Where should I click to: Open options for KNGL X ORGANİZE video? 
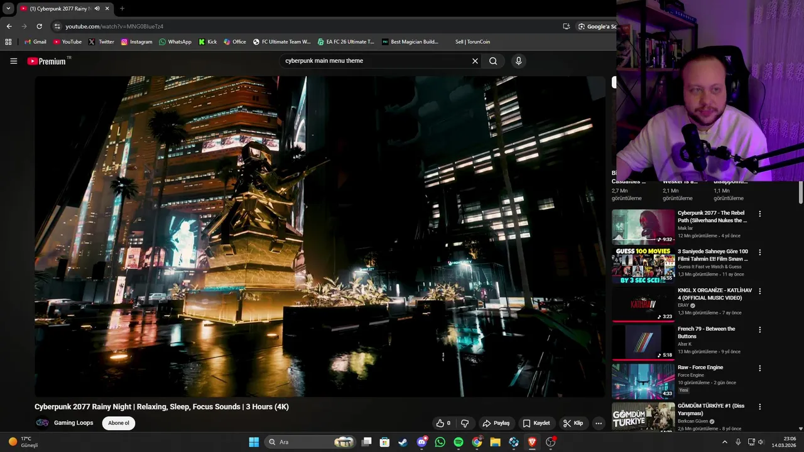click(x=759, y=291)
